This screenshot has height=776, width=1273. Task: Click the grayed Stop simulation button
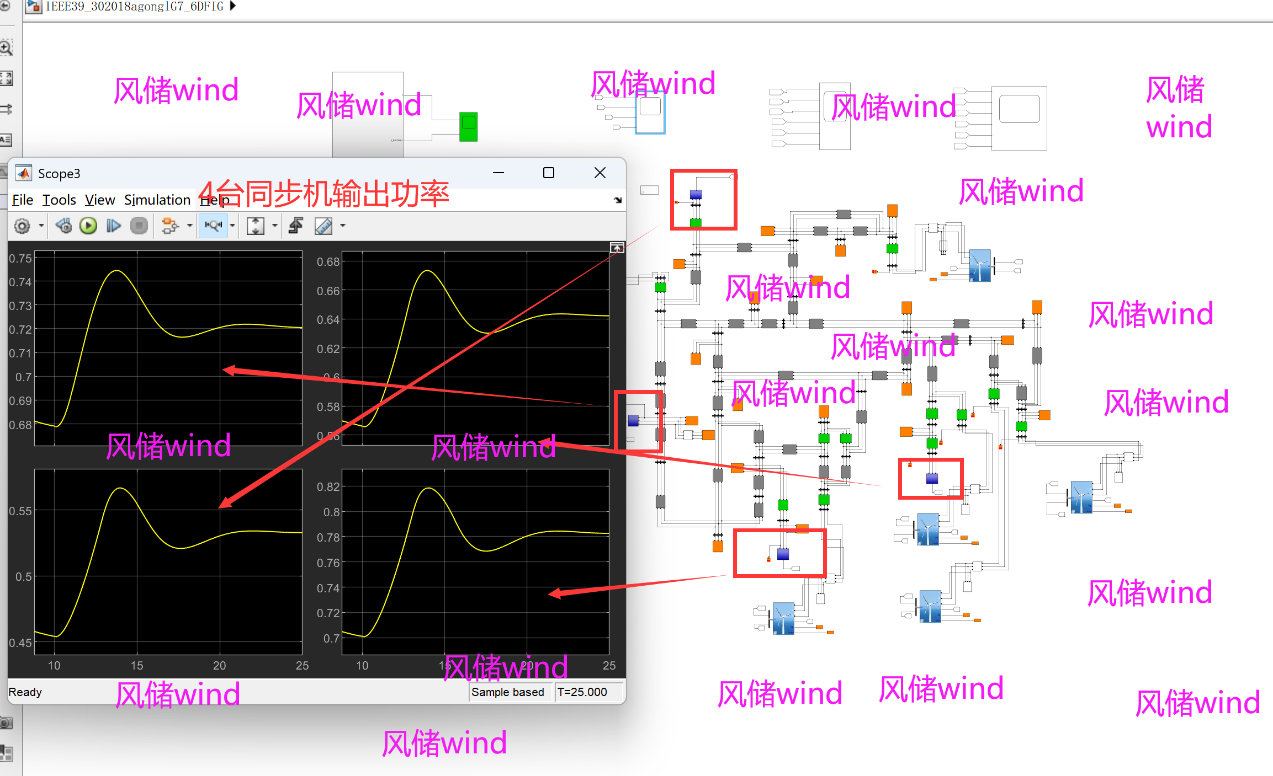coord(139,226)
